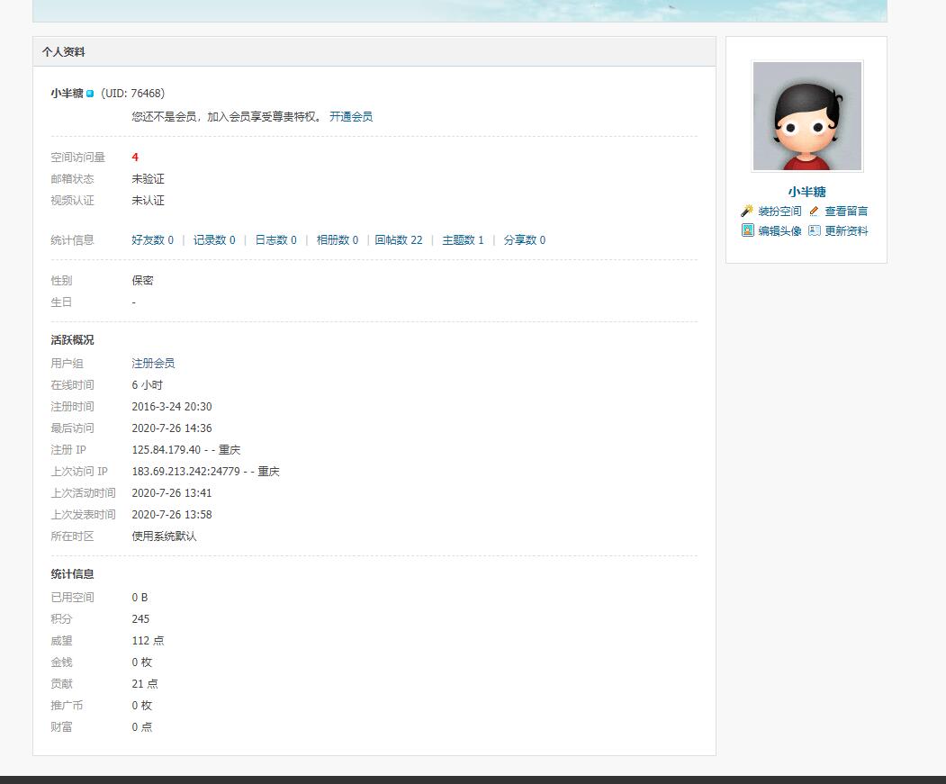Viewport: 946px width, 784px height.
Task: Click the 小半糖 name under the avatar
Action: (x=806, y=192)
